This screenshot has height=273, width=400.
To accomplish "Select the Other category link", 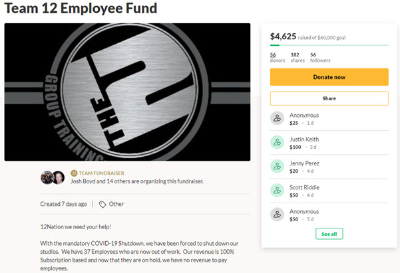I will pyautogui.click(x=117, y=204).
